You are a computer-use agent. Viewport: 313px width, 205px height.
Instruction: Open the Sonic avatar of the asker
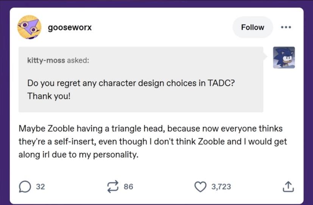pyautogui.click(x=284, y=57)
